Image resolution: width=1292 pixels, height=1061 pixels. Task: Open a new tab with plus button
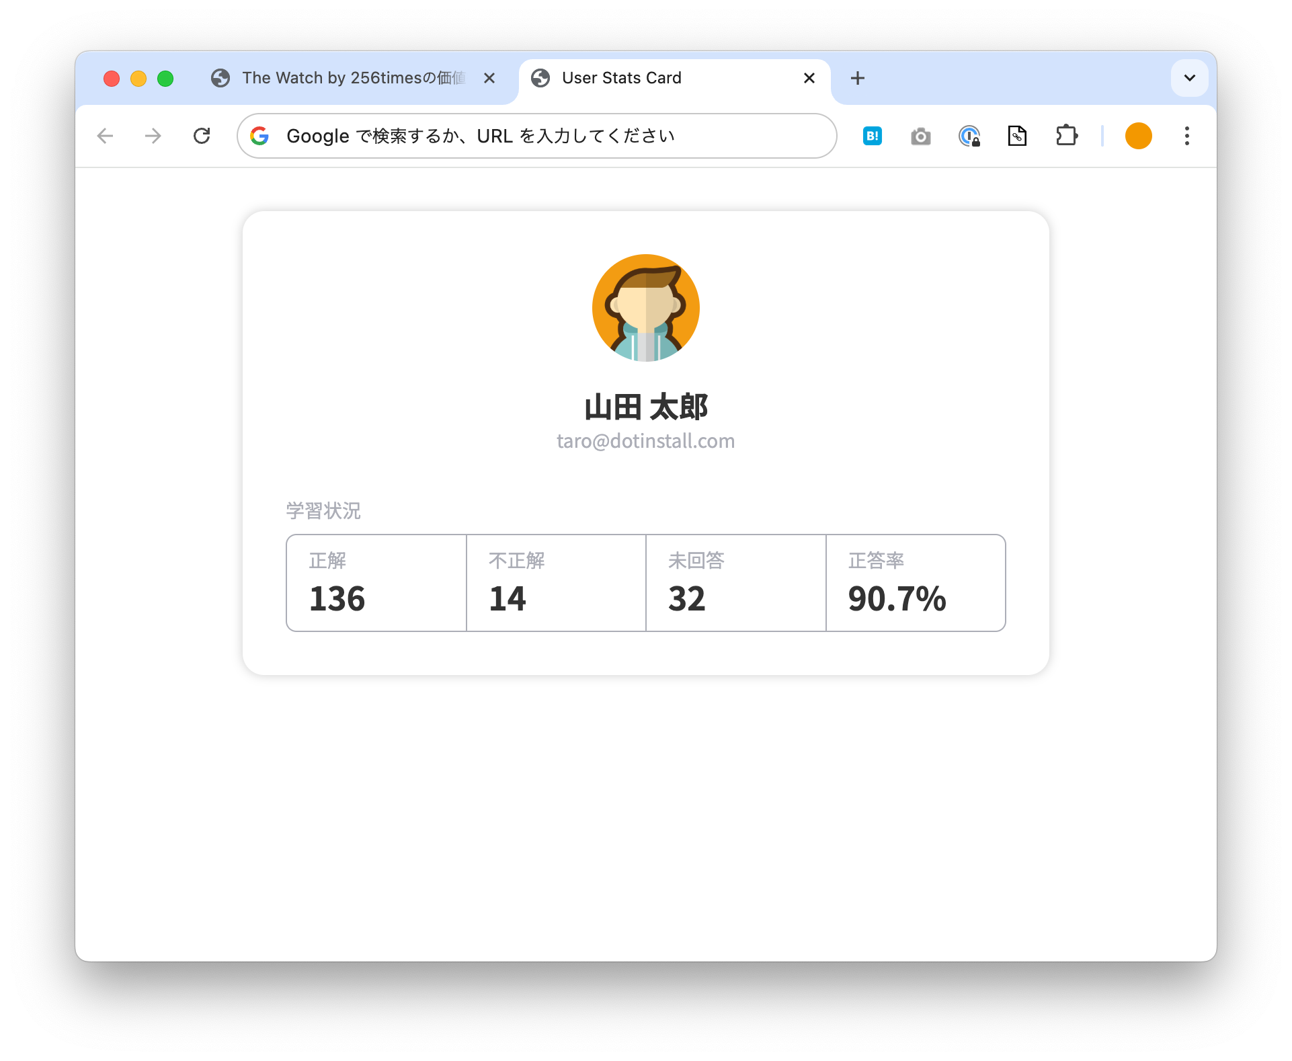[x=857, y=78]
